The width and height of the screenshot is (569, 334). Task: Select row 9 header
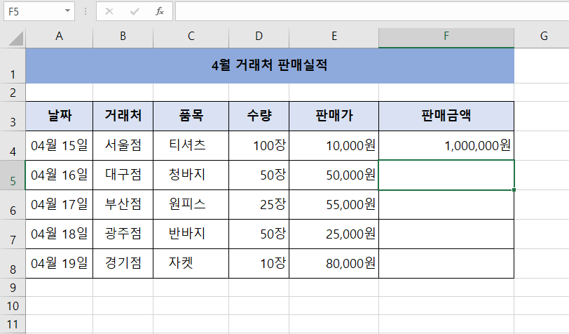pos(13,288)
